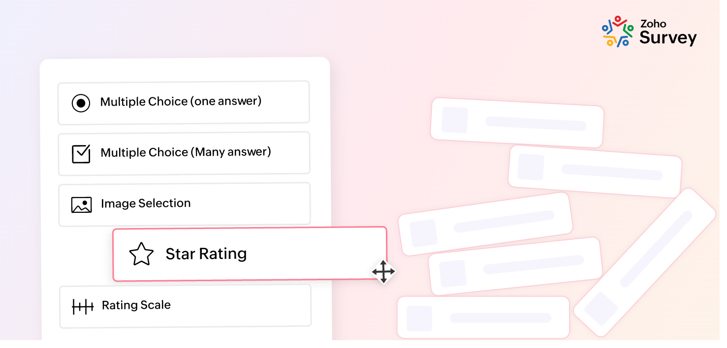Pick the "Image Selection" question type text
Viewport: 727px width, 348px height.
pyautogui.click(x=146, y=203)
